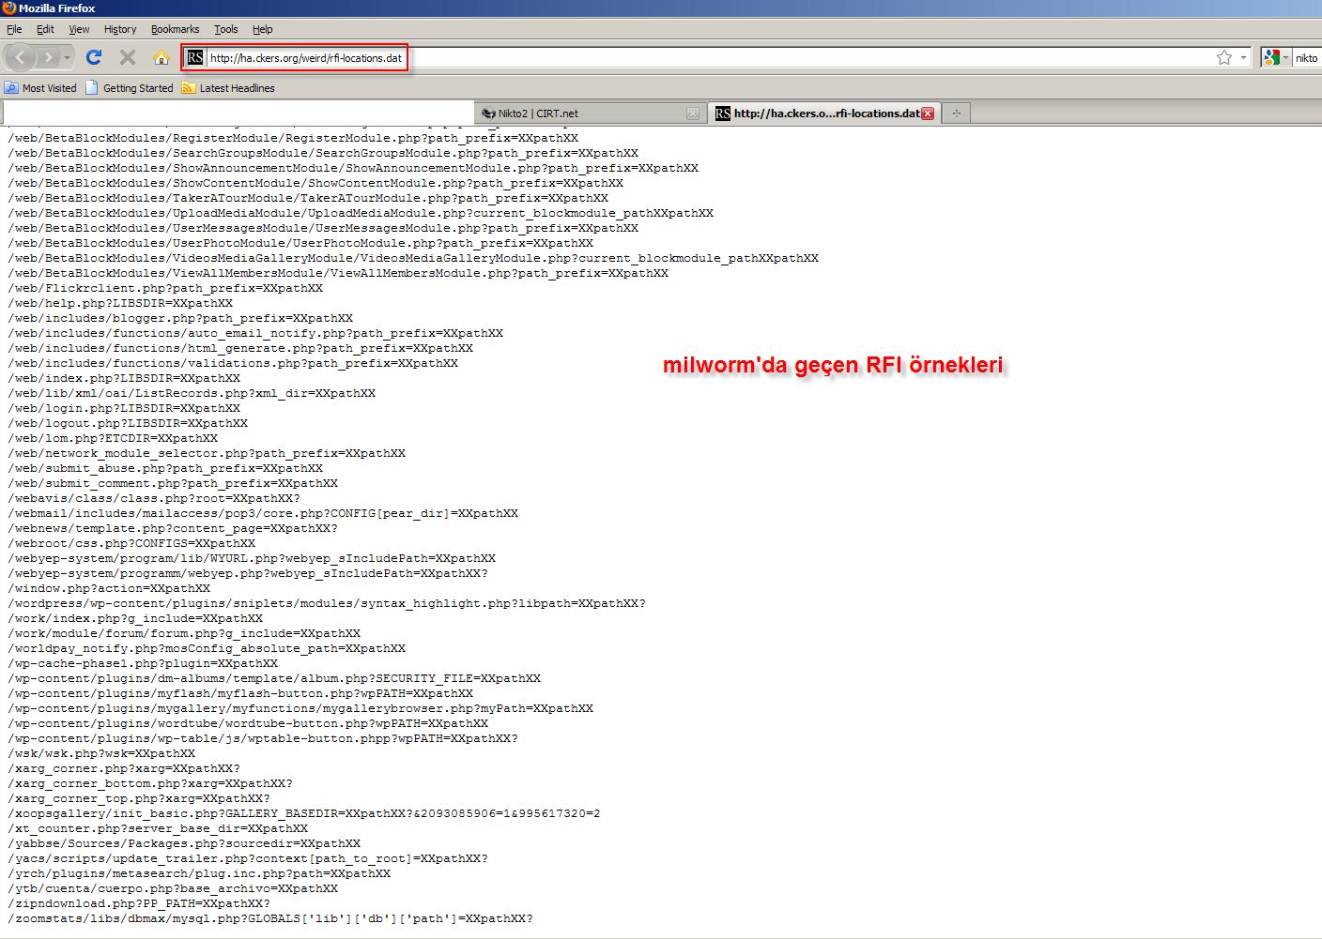
Task: Click the /work/module/forum/forum.php line
Action: click(x=184, y=633)
